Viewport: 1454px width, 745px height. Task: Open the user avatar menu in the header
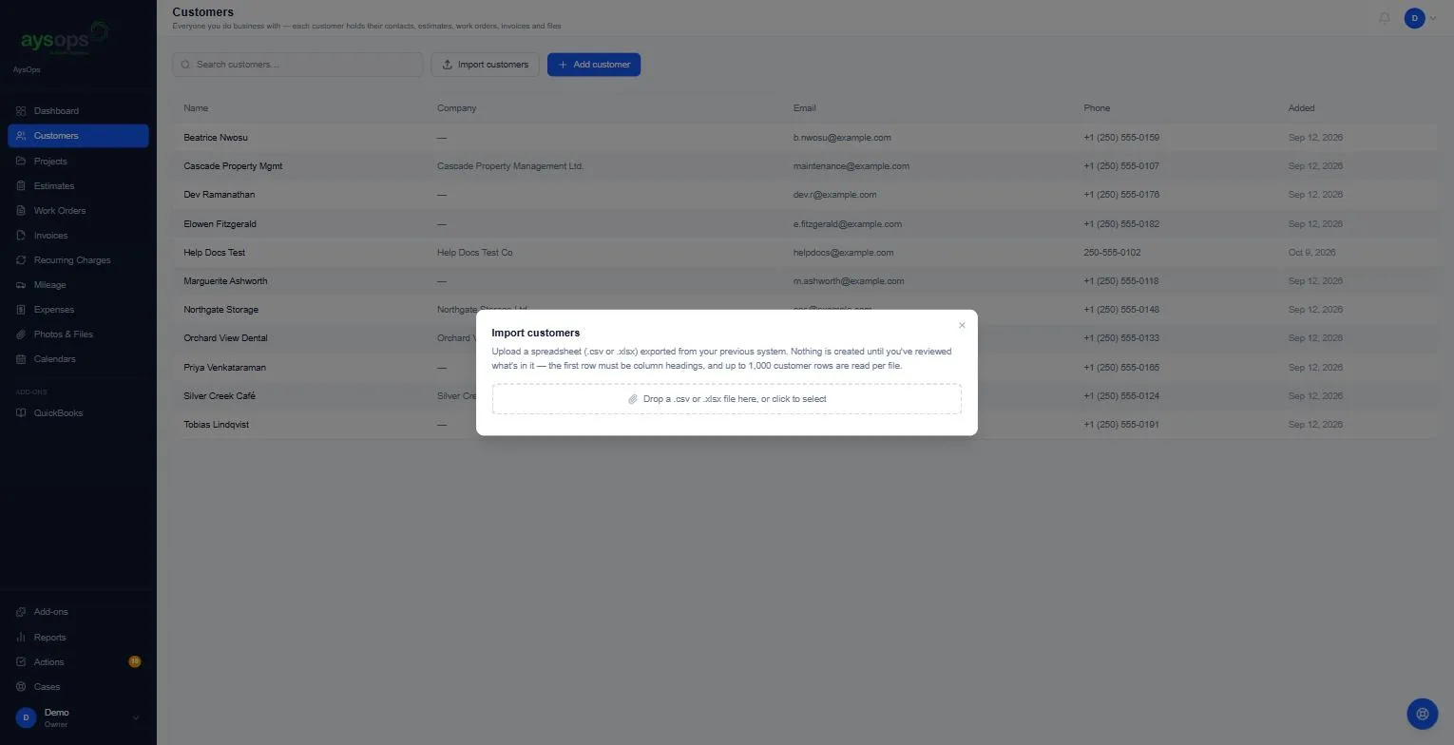1421,18
